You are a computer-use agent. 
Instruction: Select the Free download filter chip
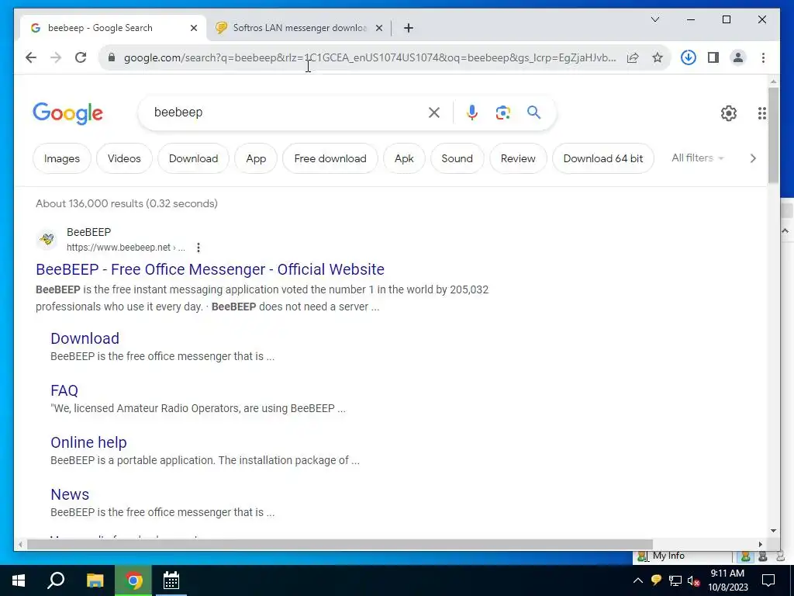click(x=330, y=158)
